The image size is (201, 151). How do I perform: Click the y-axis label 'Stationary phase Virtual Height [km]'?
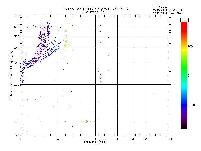pyautogui.click(x=11, y=75)
